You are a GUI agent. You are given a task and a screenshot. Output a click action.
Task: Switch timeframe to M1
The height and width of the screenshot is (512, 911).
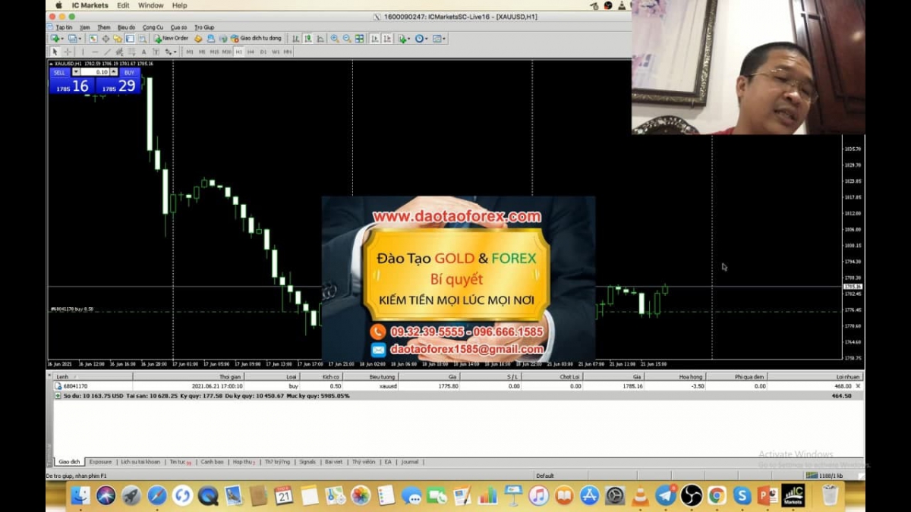coord(190,52)
